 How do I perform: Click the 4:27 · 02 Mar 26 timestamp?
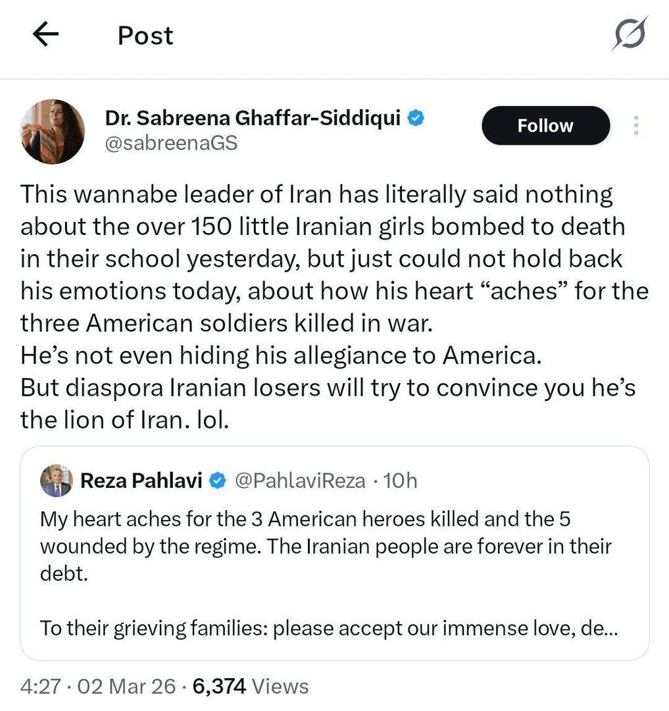(98, 687)
